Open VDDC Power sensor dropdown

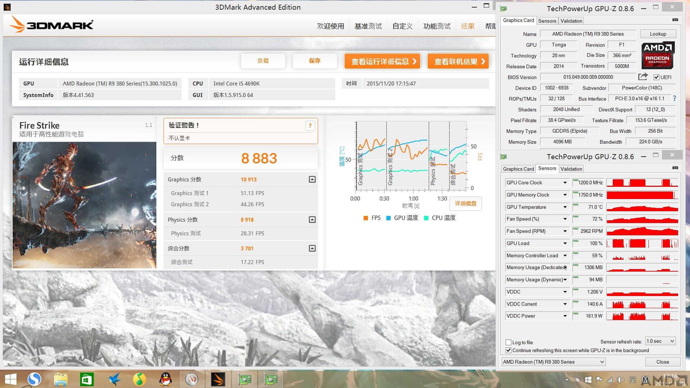click(x=565, y=316)
